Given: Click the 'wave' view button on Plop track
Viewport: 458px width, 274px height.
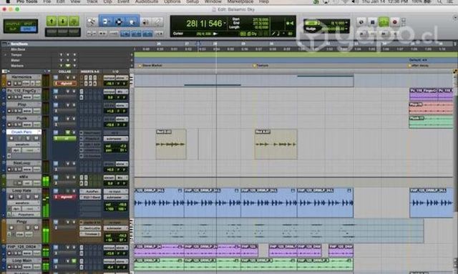Looking at the screenshot, I should point(27,111).
